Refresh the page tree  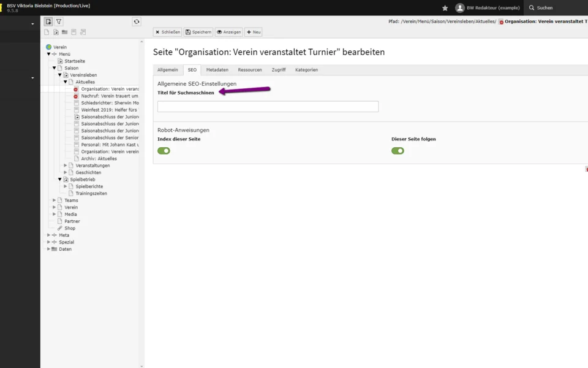click(x=137, y=21)
